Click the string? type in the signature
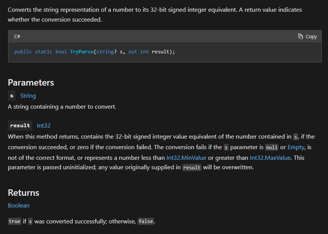328x234 pixels. click(x=106, y=52)
